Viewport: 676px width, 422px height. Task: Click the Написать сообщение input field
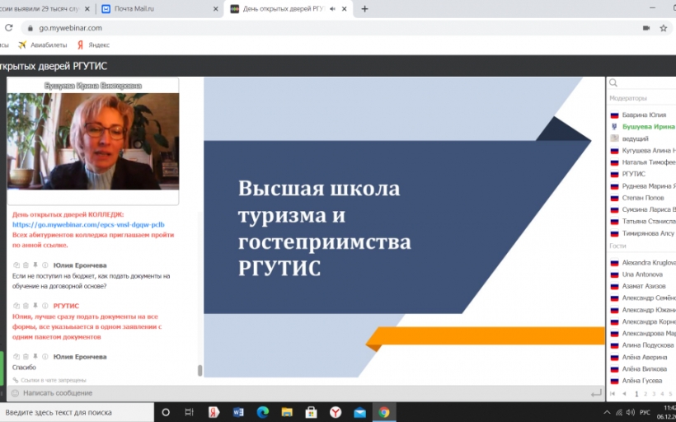(302, 393)
